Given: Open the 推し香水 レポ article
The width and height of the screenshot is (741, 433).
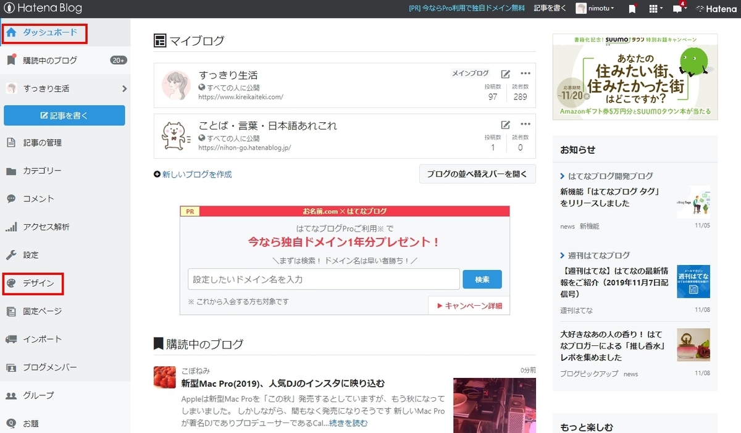Looking at the screenshot, I should pos(613,346).
